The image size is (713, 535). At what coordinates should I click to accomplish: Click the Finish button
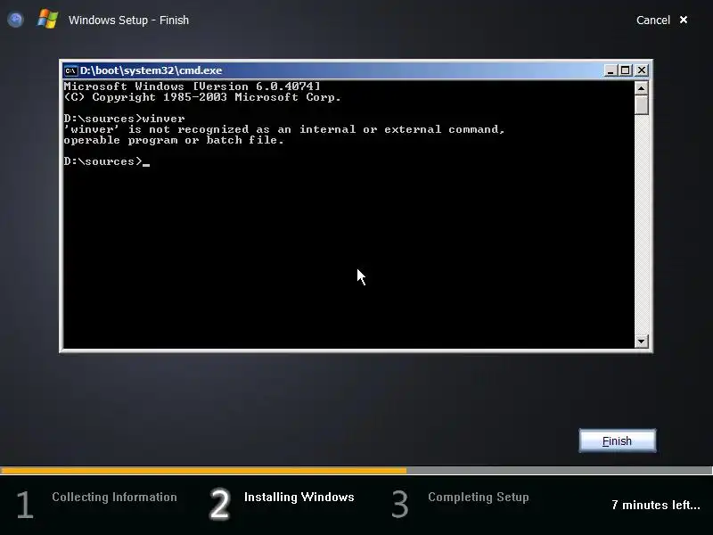coord(617,440)
